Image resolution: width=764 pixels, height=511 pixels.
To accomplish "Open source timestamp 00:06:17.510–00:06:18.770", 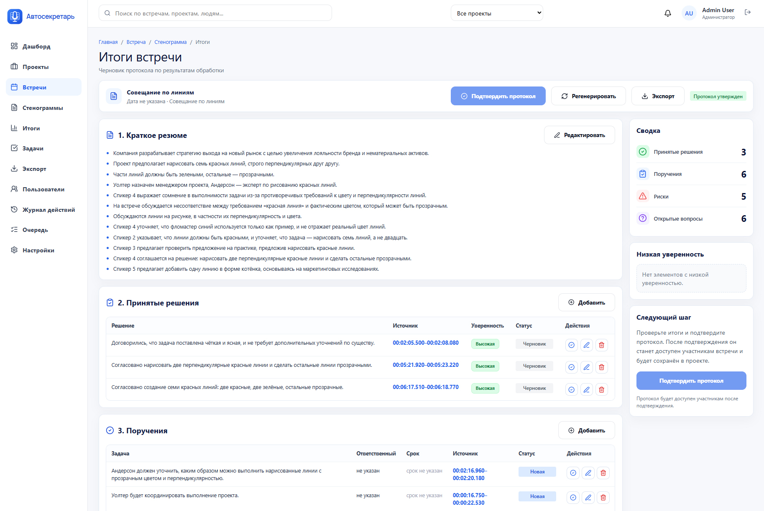I will [x=426, y=387].
